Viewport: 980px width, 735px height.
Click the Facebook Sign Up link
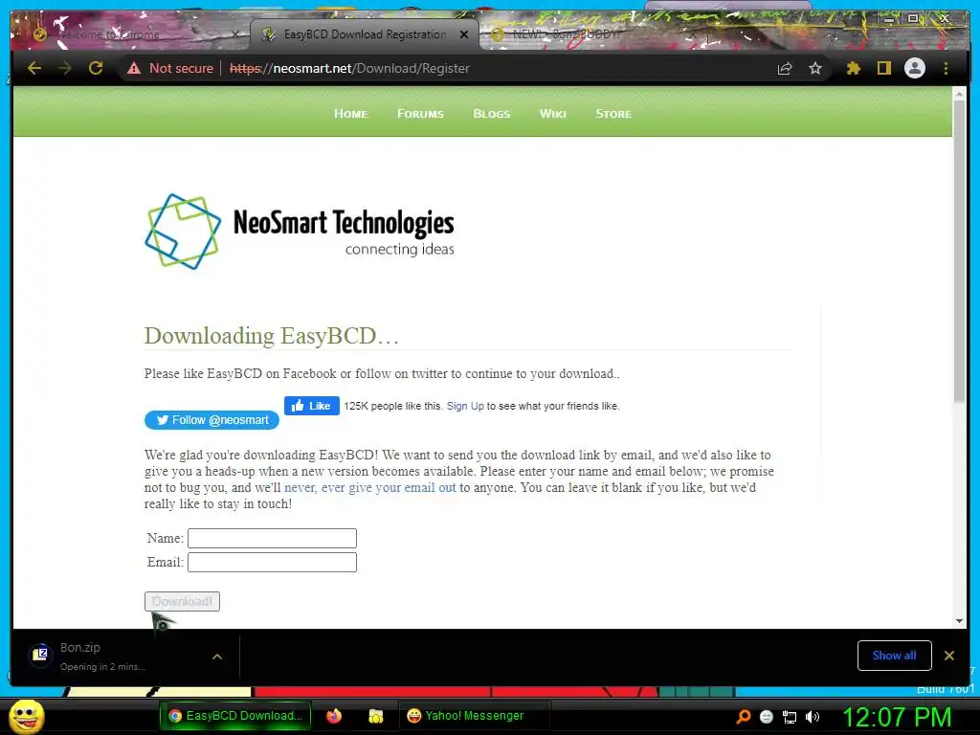pos(465,406)
